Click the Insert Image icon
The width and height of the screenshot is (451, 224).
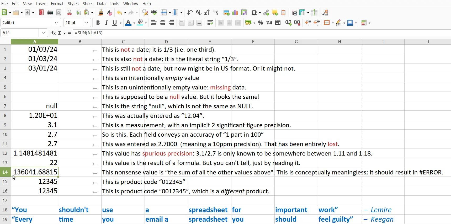pyautogui.click(x=227, y=12)
